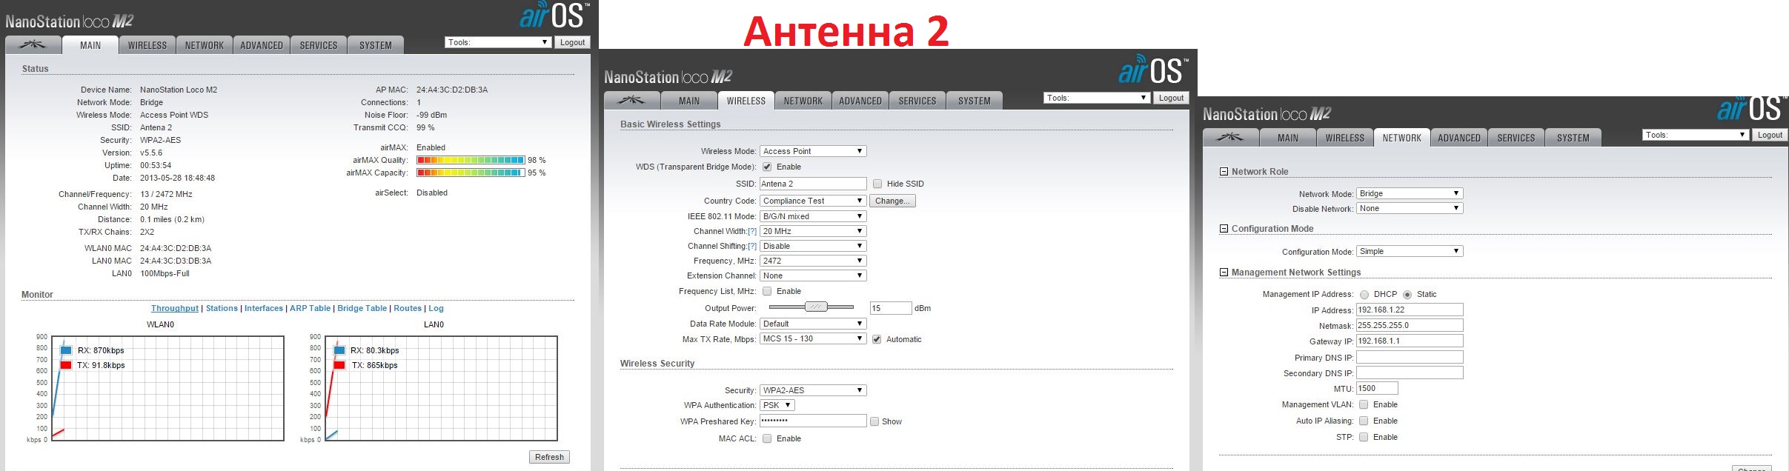Tick Show for the WPA Preshared Key

pyautogui.click(x=874, y=421)
